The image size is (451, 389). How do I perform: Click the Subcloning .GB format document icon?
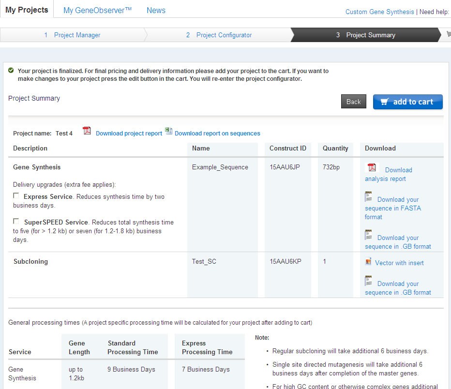(369, 281)
